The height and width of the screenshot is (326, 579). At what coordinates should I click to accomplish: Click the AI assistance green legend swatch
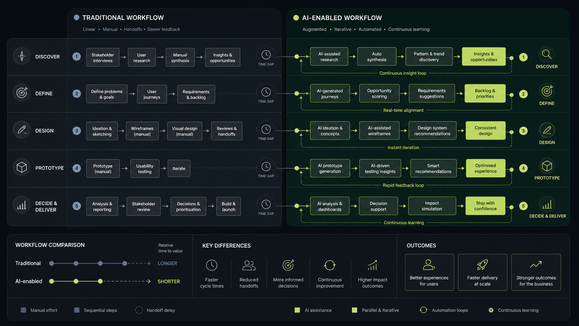tap(297, 310)
